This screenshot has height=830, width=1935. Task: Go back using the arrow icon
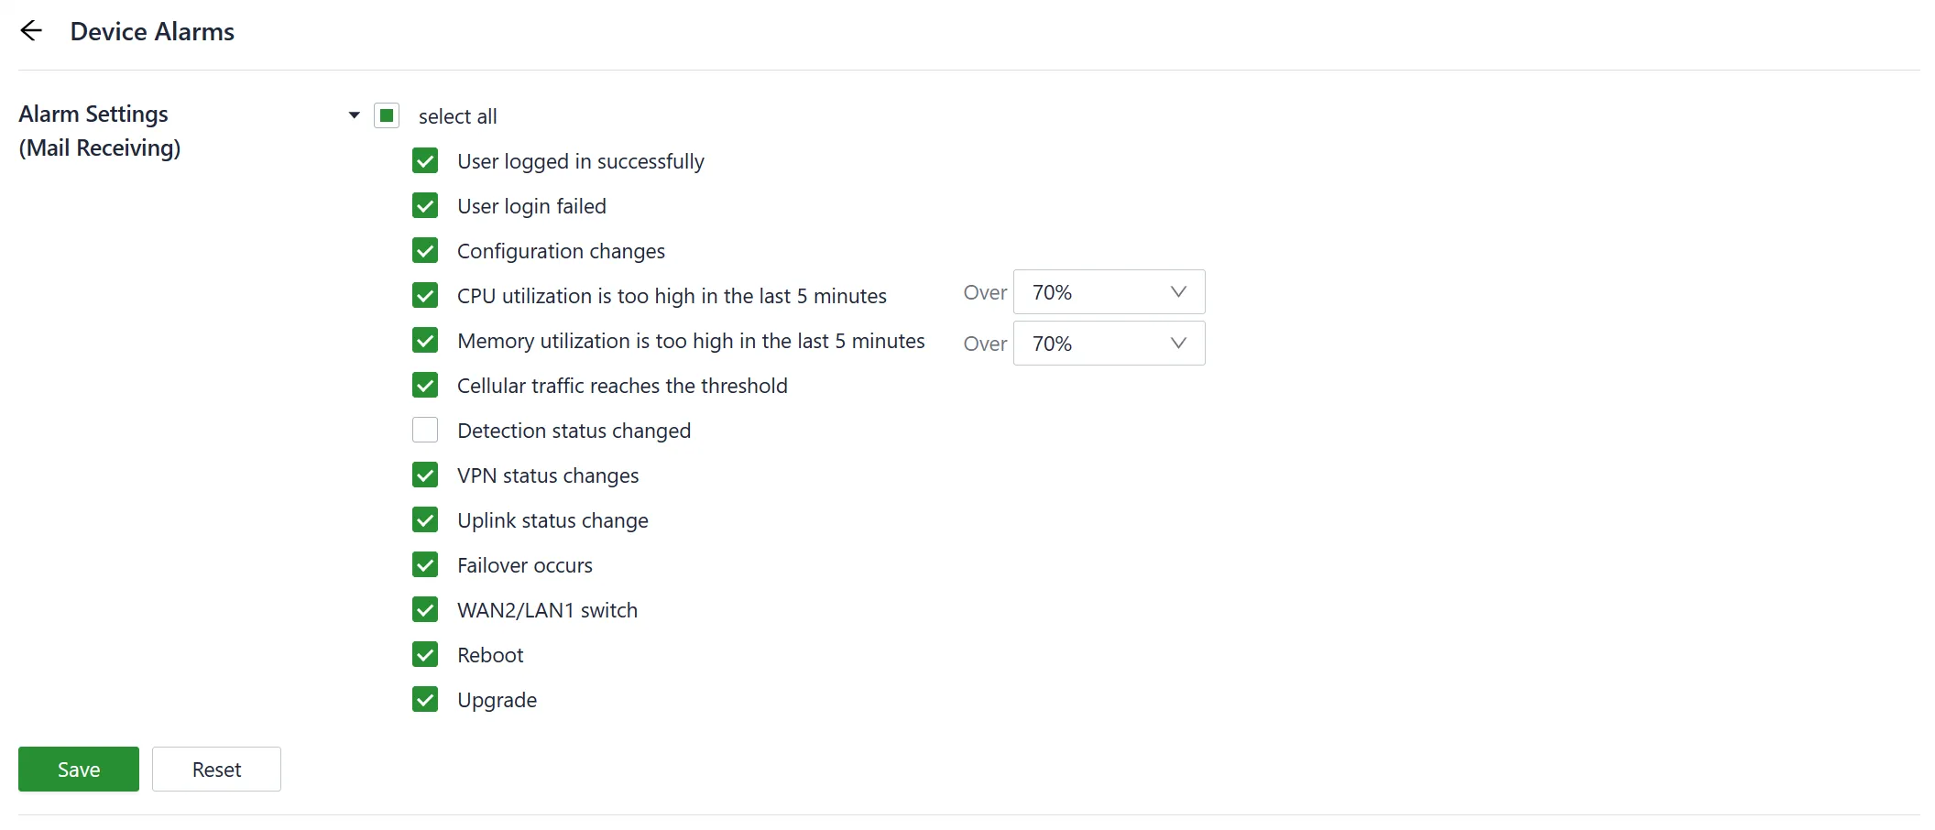click(x=31, y=31)
